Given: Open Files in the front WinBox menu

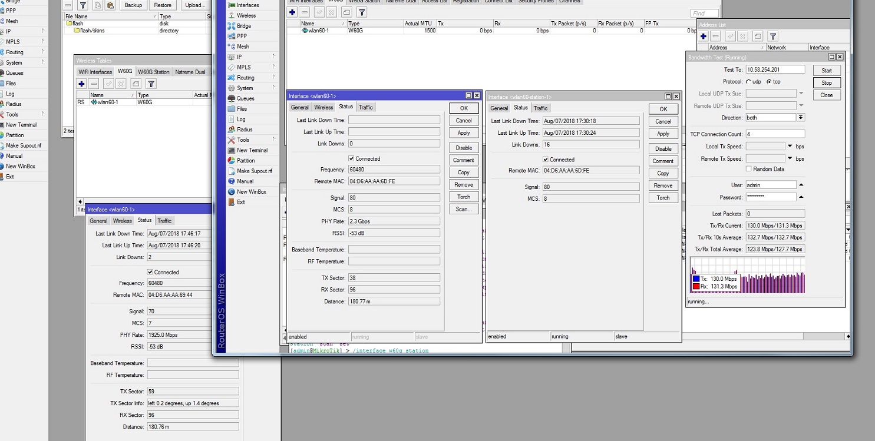Looking at the screenshot, I should pos(242,109).
